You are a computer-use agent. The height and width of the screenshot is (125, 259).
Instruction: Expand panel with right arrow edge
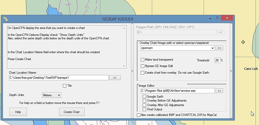(231, 71)
